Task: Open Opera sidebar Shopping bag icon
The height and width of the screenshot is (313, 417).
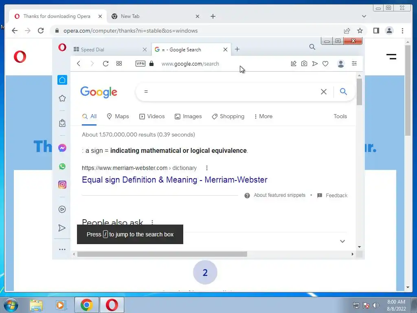Action: [x=62, y=123]
